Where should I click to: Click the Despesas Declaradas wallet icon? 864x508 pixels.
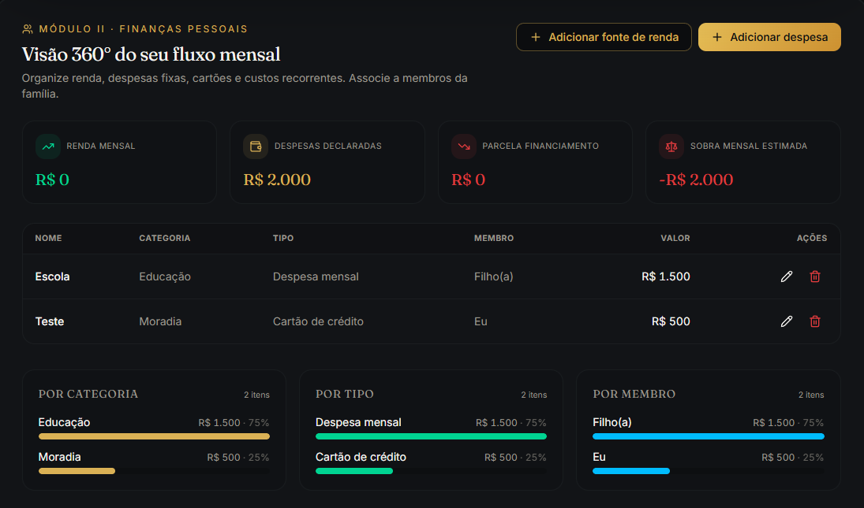pos(256,146)
